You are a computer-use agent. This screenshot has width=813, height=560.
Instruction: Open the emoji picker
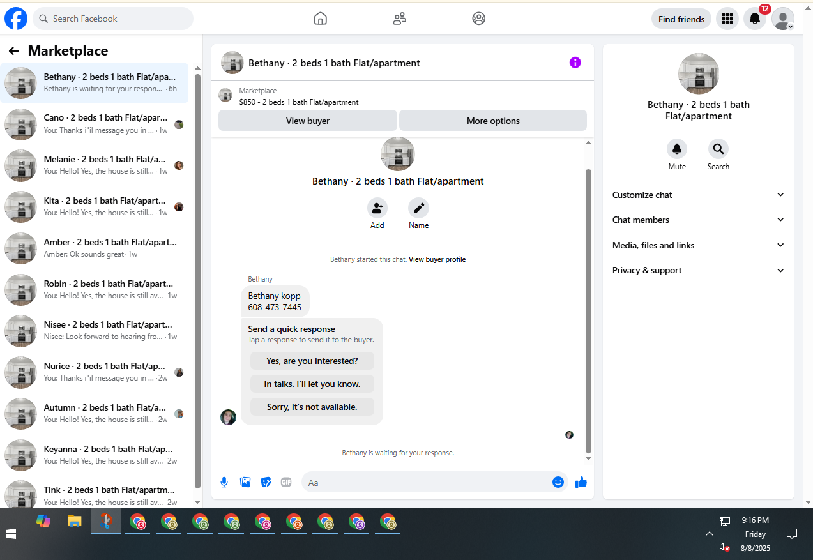pos(558,482)
